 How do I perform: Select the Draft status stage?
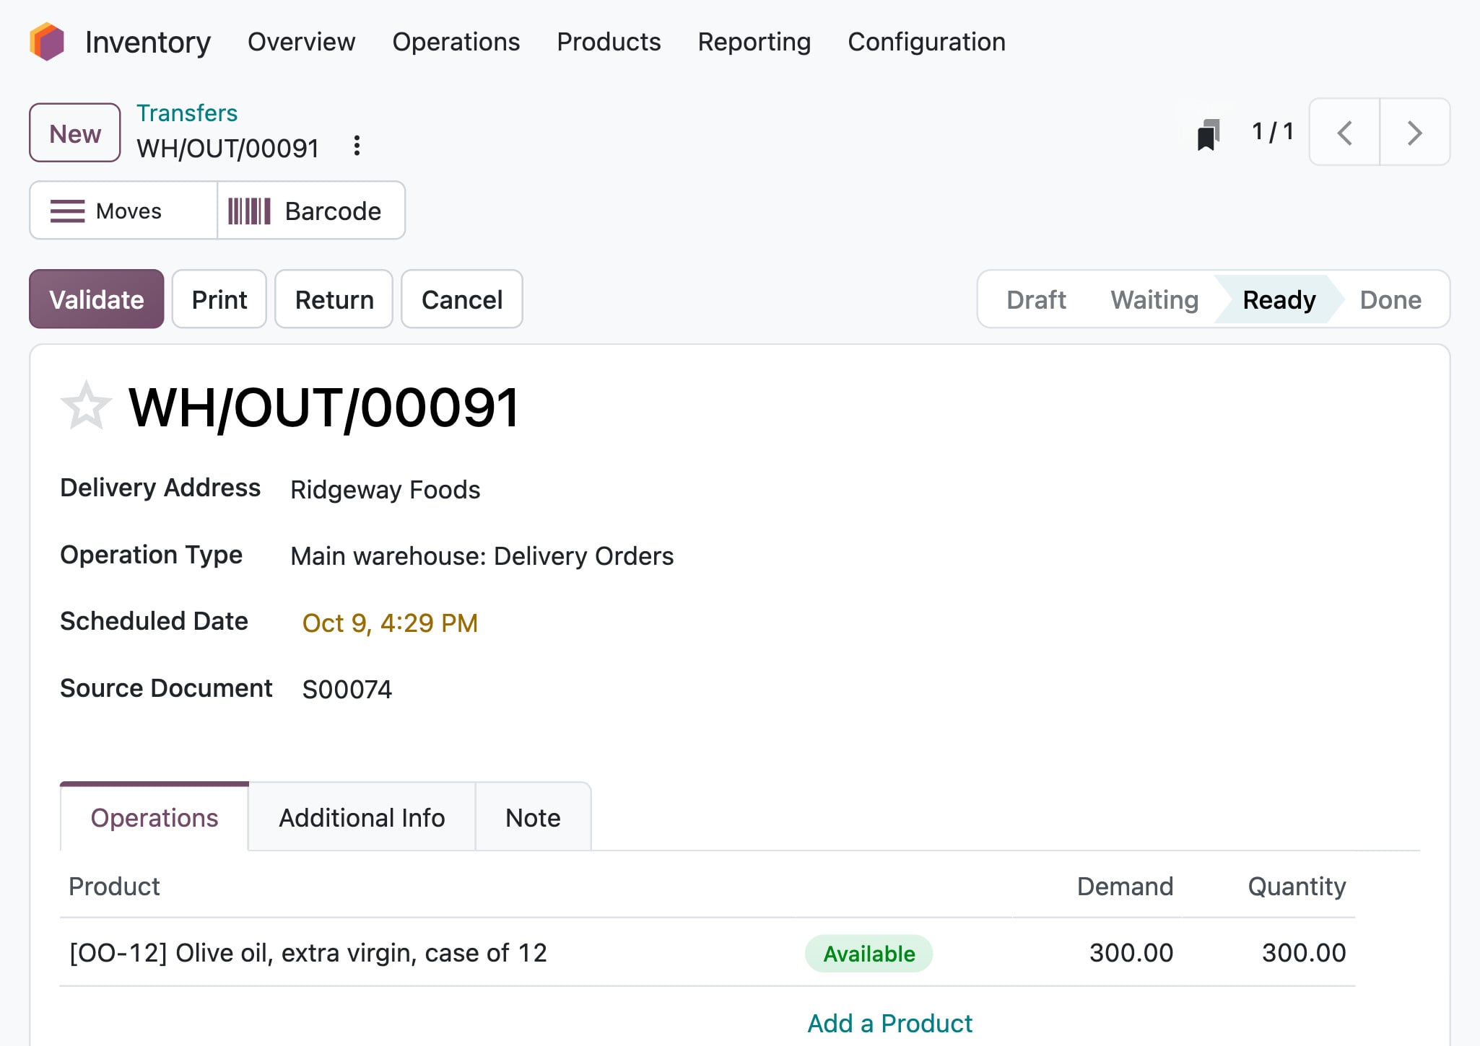click(1036, 299)
